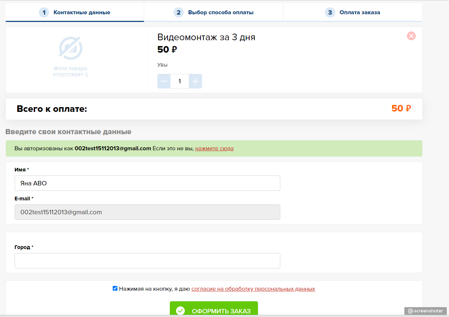Select the product quantity number field

tap(180, 81)
